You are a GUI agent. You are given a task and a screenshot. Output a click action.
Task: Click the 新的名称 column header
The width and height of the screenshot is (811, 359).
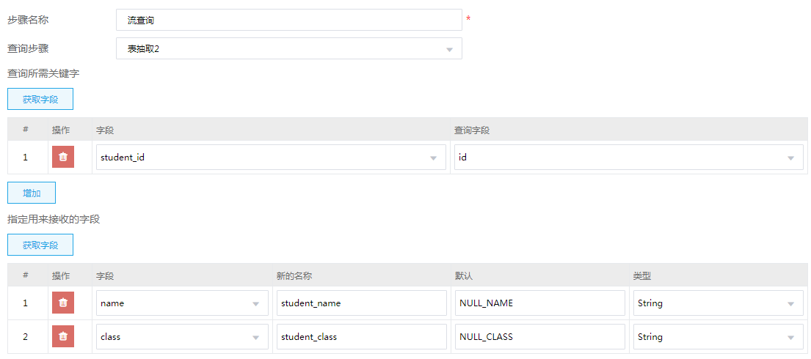pyautogui.click(x=294, y=275)
